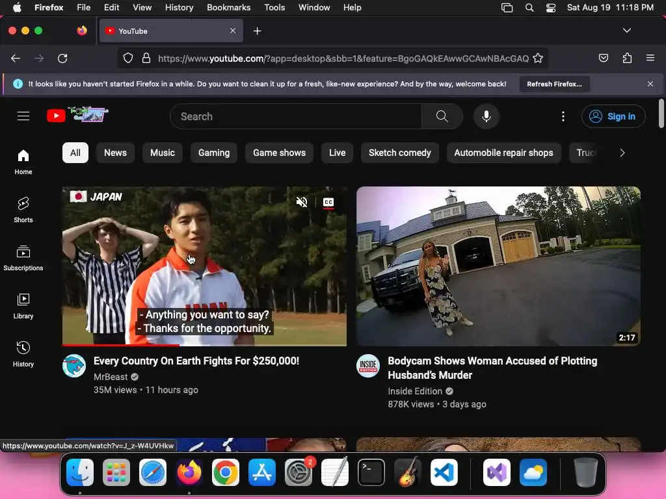666x499 pixels.
Task: Toggle closed captions on preview video
Action: (328, 203)
